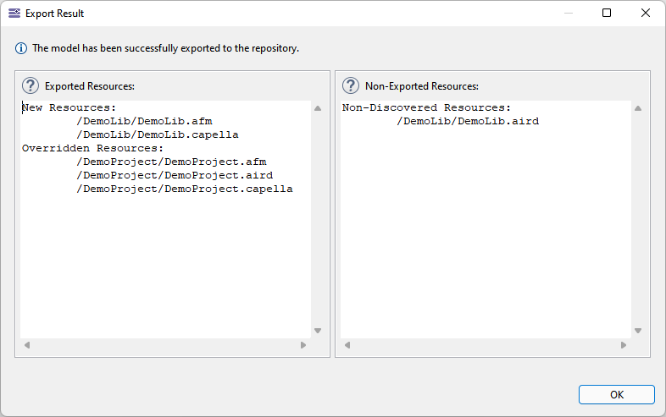
Task: Click the Overridden Resources heading line
Action: (x=93, y=148)
